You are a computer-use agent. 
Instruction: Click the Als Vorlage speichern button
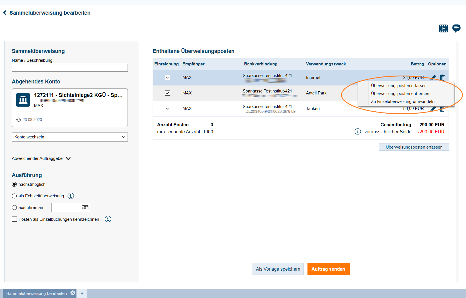tap(278, 269)
